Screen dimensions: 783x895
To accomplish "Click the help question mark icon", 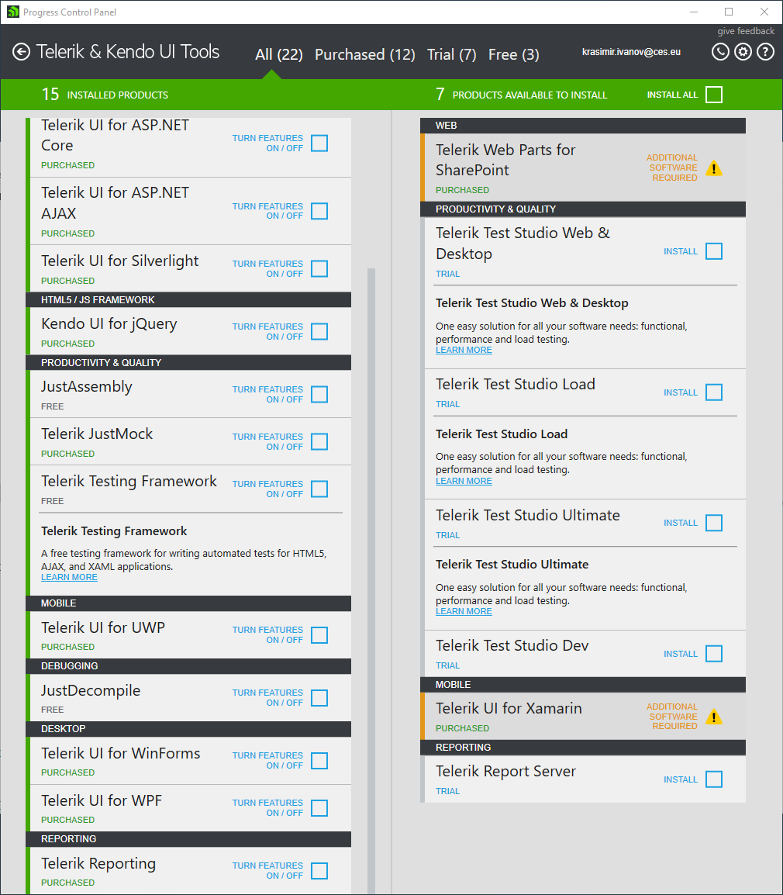I will point(765,52).
